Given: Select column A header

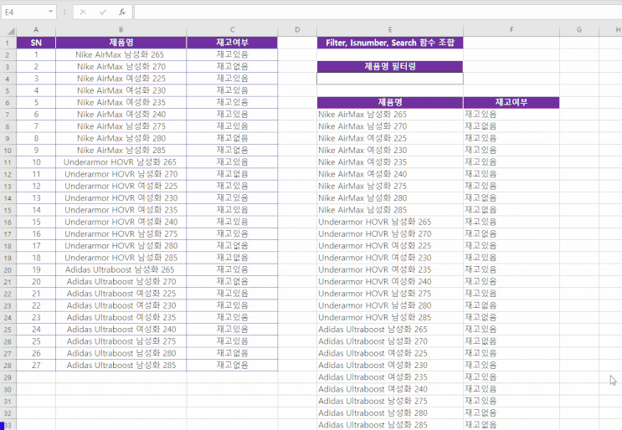Looking at the screenshot, I should [36, 30].
